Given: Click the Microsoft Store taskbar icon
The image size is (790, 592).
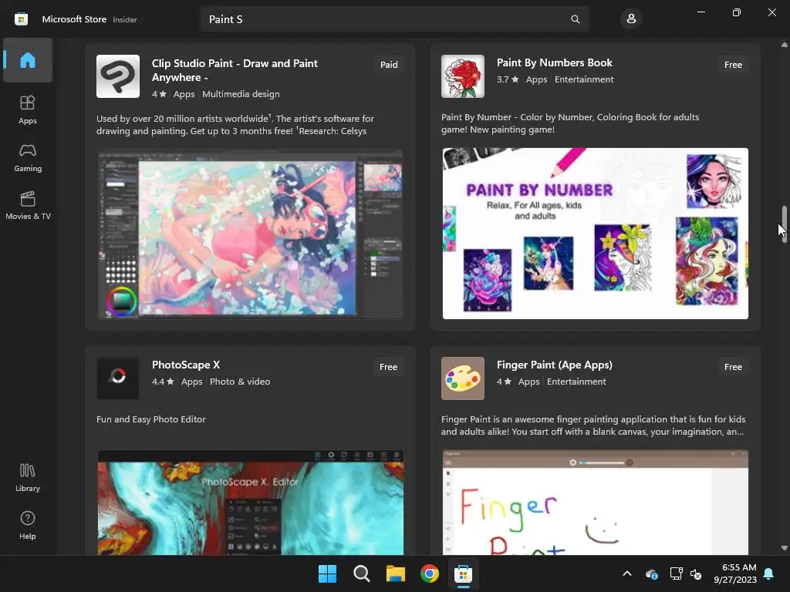Looking at the screenshot, I should (x=463, y=573).
